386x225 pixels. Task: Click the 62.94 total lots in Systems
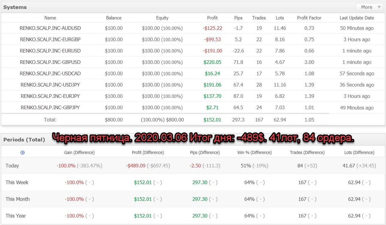tap(280, 120)
